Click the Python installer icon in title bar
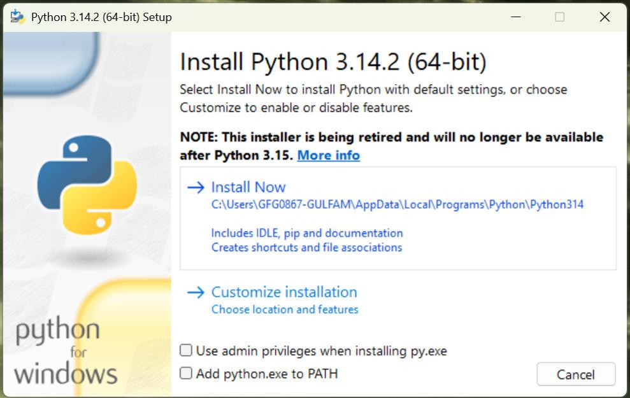This screenshot has width=630, height=398. pos(17,17)
